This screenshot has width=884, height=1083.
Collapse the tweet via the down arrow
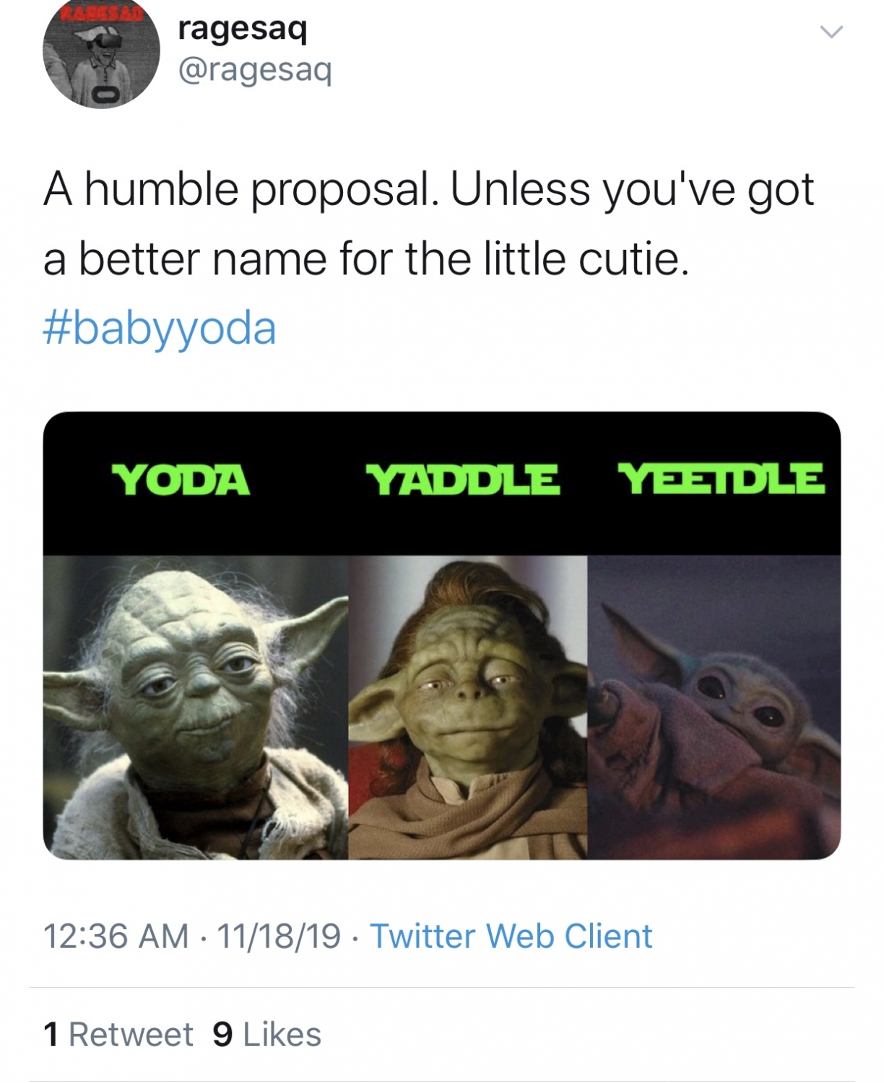click(832, 30)
